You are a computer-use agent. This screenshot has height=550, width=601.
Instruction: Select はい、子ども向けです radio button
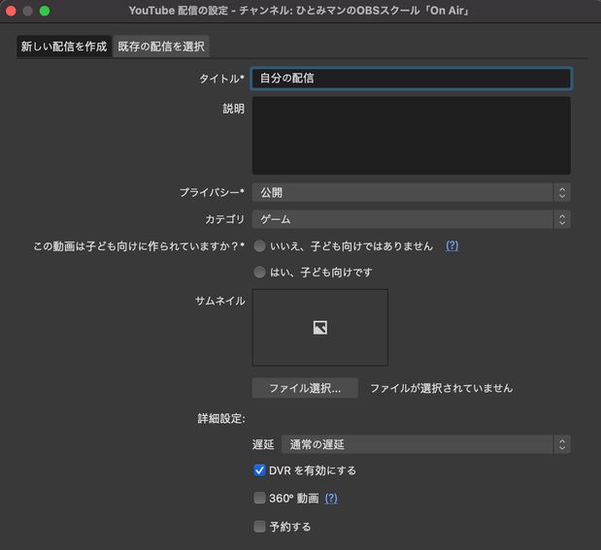pos(259,272)
